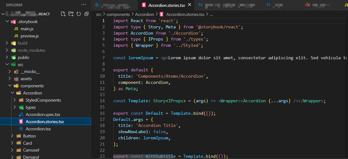Expand the assets folder chevron

click(10, 79)
